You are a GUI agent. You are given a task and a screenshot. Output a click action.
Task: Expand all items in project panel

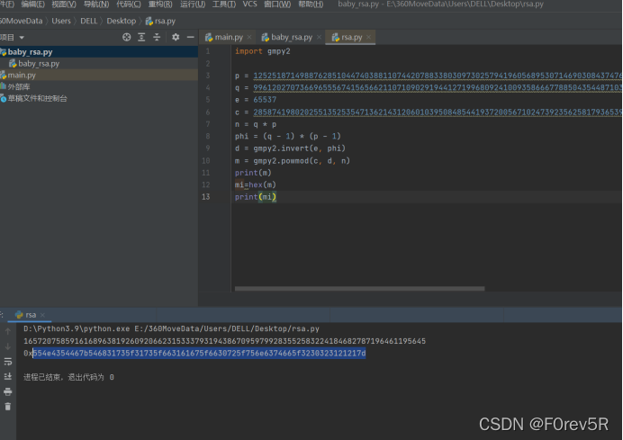(x=141, y=37)
